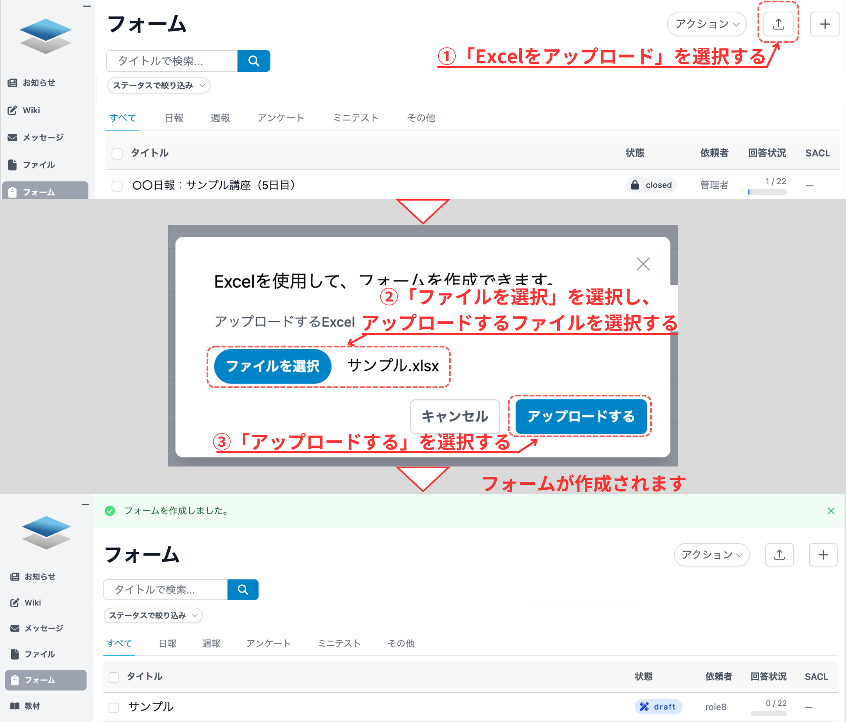Click the + icon to create a new form
Viewport: 846px width, 722px height.
(825, 24)
